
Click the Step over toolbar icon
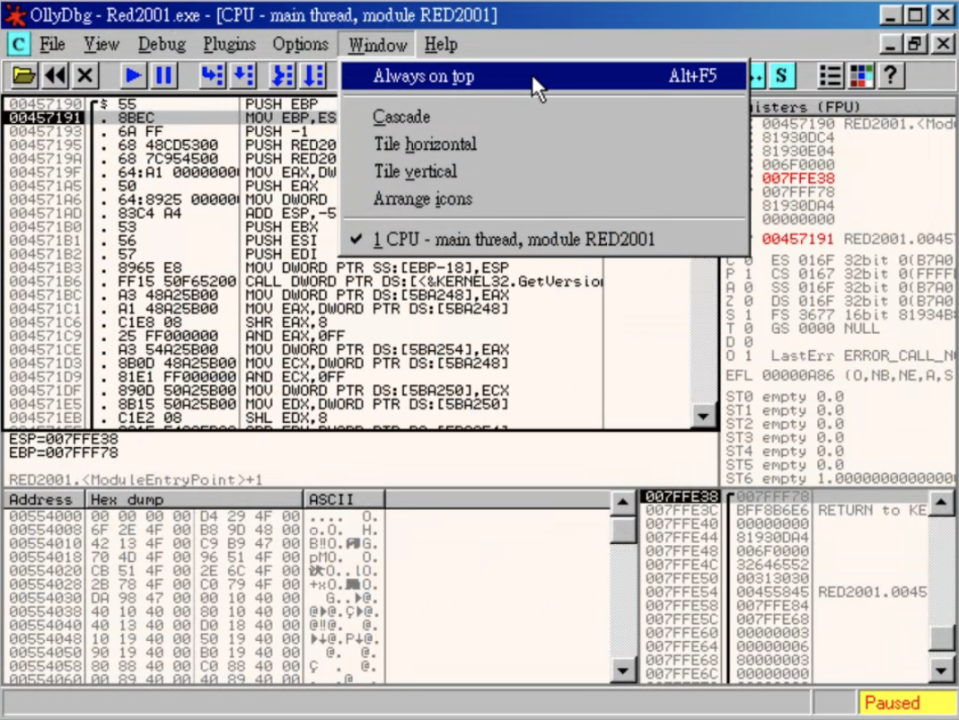coord(243,75)
